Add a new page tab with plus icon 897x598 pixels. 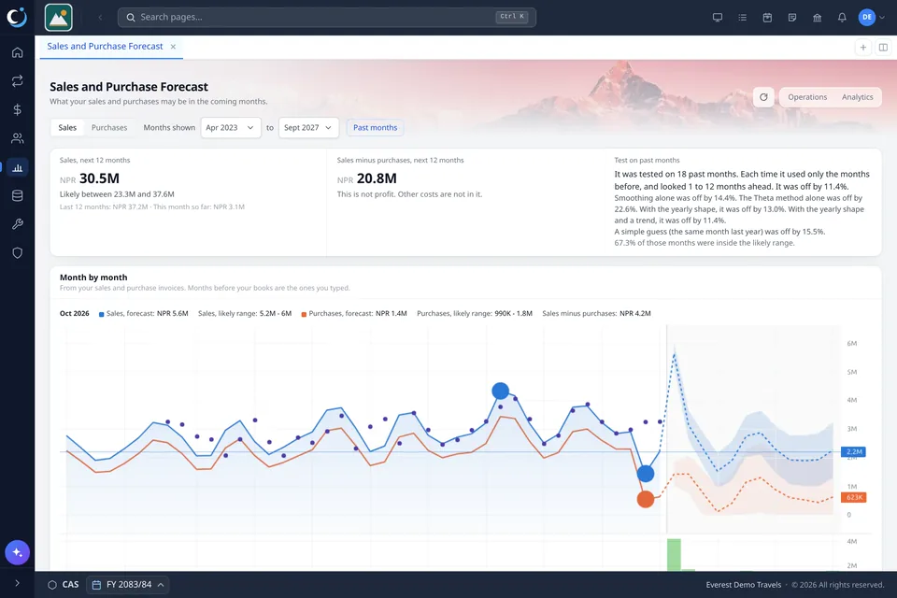863,48
